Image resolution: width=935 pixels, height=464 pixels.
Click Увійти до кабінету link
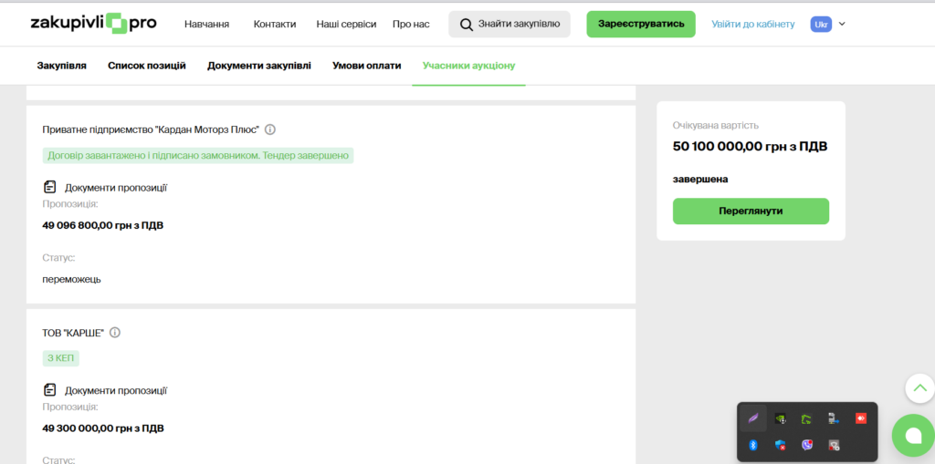pos(752,24)
